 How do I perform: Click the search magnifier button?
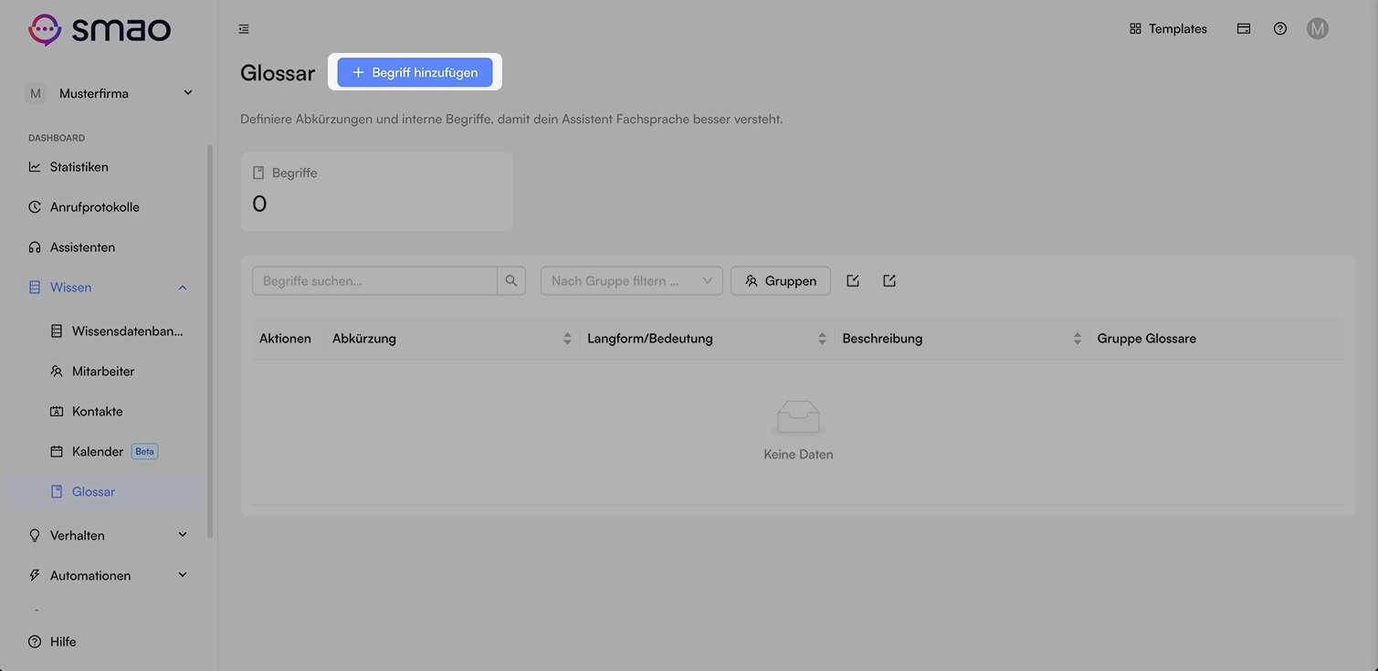(511, 281)
